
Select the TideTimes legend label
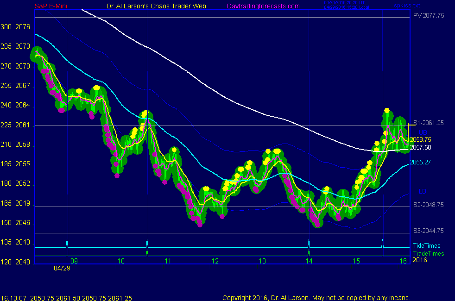427,245
